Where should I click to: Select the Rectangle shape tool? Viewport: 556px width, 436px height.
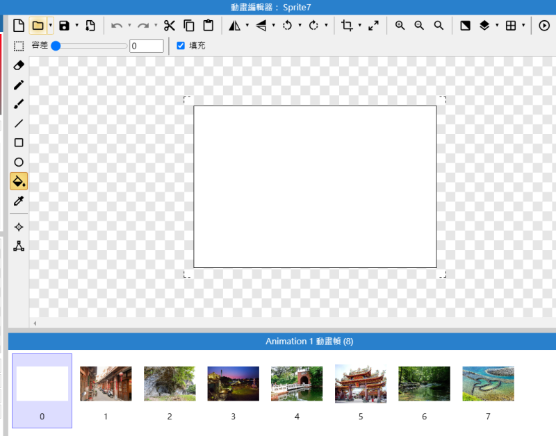[x=19, y=143]
